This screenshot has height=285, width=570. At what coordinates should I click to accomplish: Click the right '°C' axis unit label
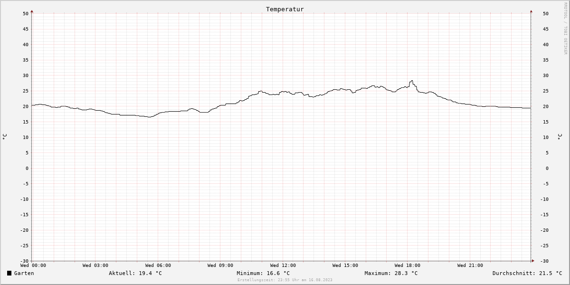coord(559,137)
